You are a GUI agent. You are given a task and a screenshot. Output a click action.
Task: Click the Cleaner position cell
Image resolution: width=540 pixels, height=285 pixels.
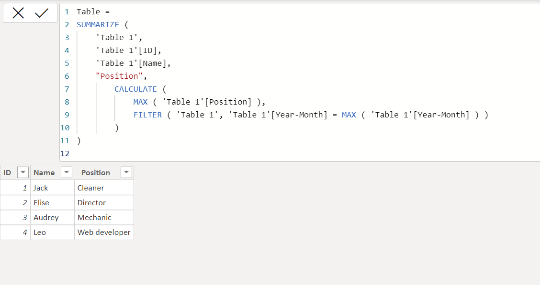pos(104,188)
